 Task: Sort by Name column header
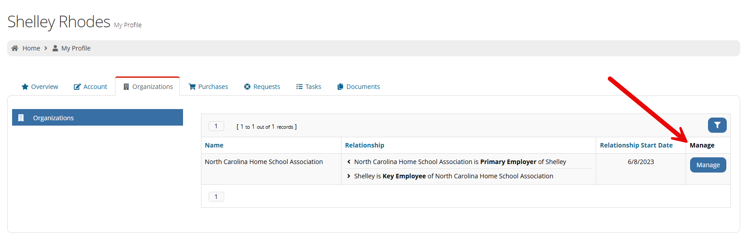click(214, 145)
